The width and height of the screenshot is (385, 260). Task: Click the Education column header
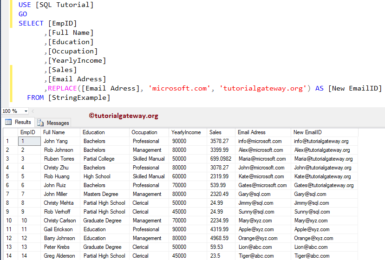coord(105,132)
